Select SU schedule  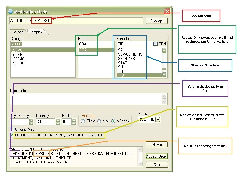(139, 67)
